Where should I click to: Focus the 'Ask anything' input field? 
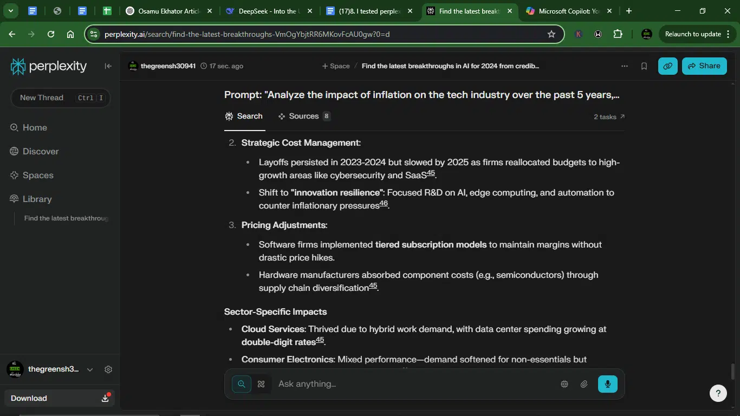(414, 384)
